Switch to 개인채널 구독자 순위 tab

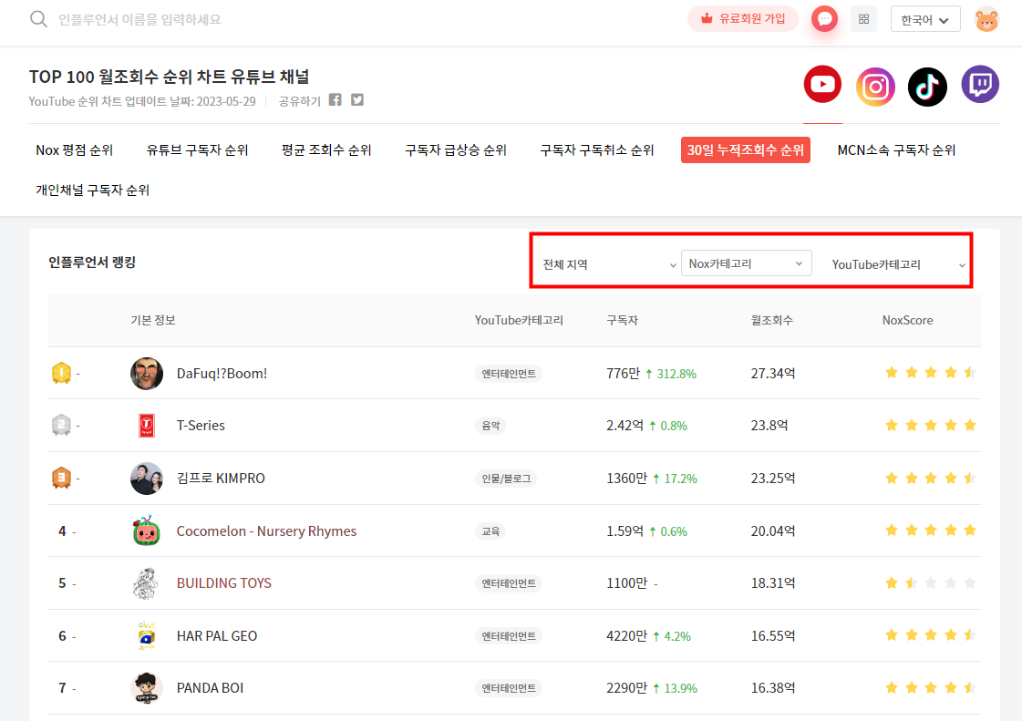click(93, 190)
